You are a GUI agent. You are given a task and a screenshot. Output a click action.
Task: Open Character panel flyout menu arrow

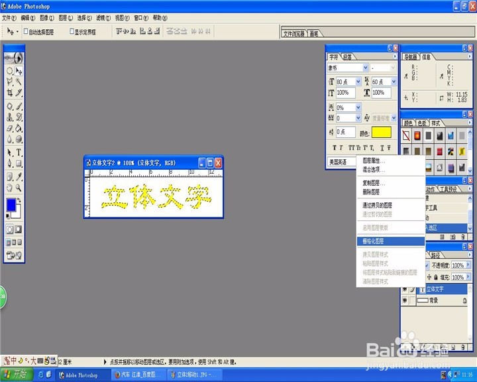pos(395,56)
